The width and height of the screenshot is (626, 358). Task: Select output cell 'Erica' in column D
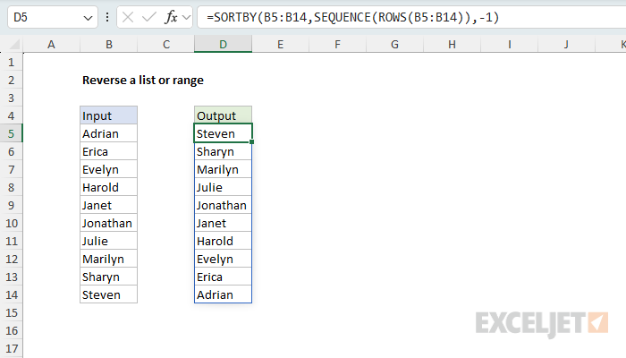point(224,277)
